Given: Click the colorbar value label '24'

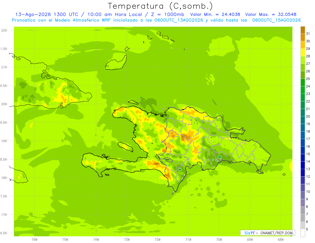Looking at the screenshot, I should coord(308,86).
